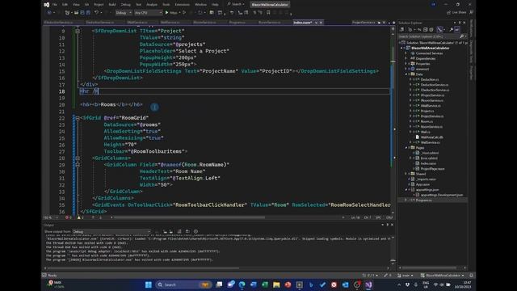
Task: Click Solution Explorer home icon
Action: click(402, 30)
